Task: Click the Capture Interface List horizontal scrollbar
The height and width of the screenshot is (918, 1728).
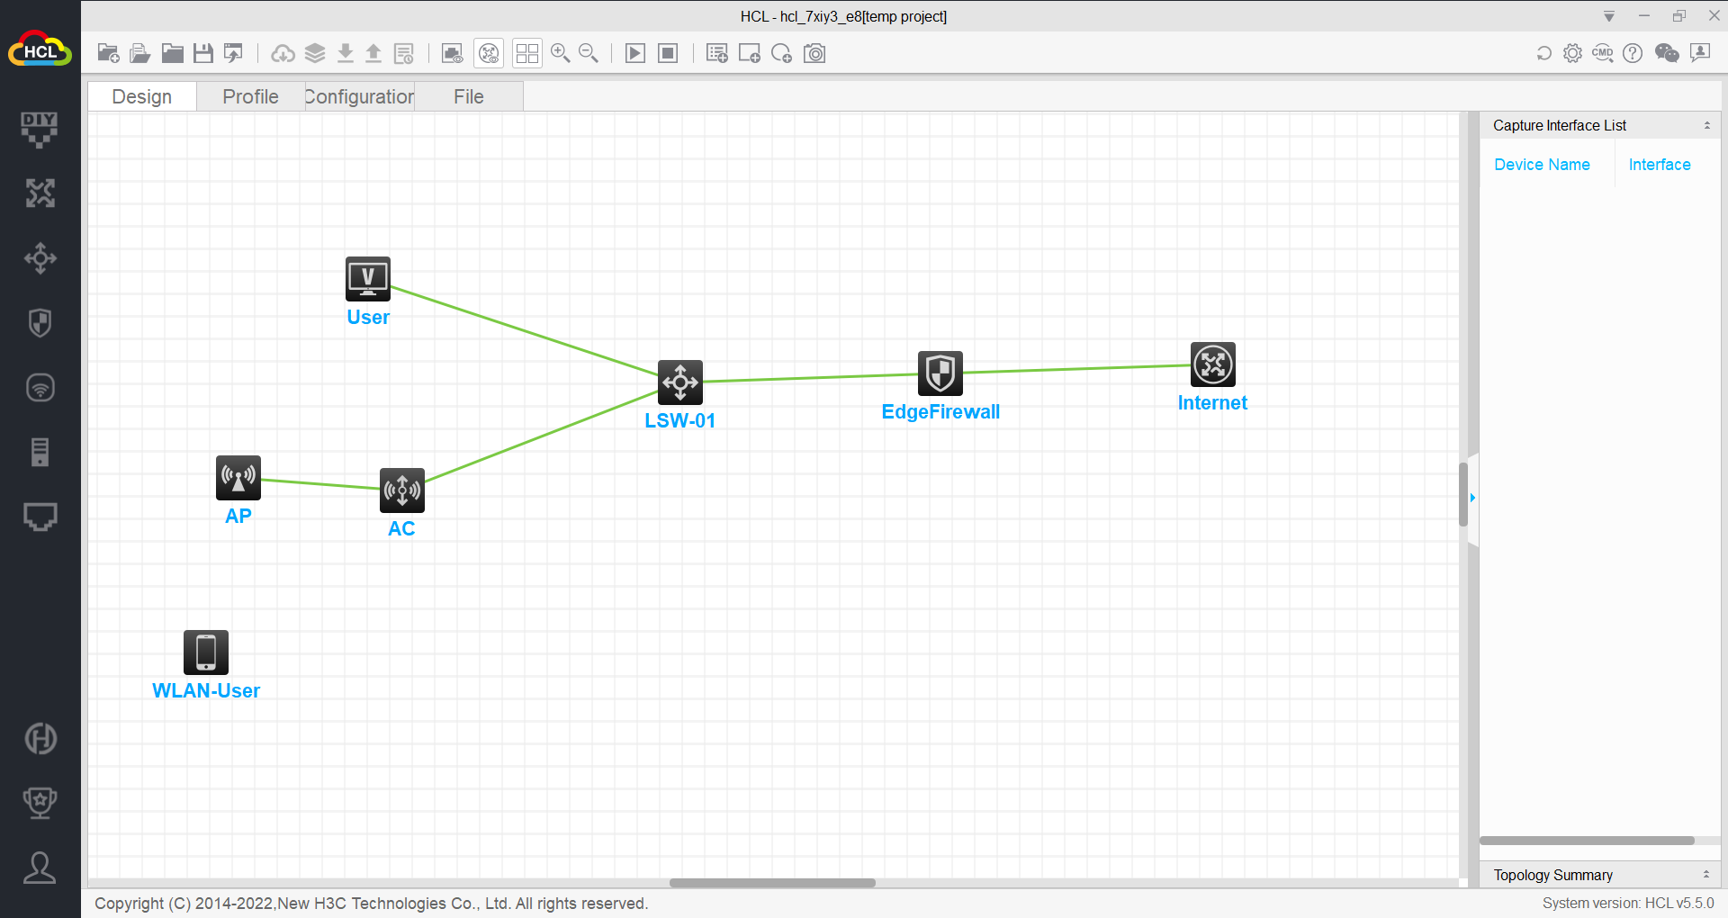Action: (1587, 841)
